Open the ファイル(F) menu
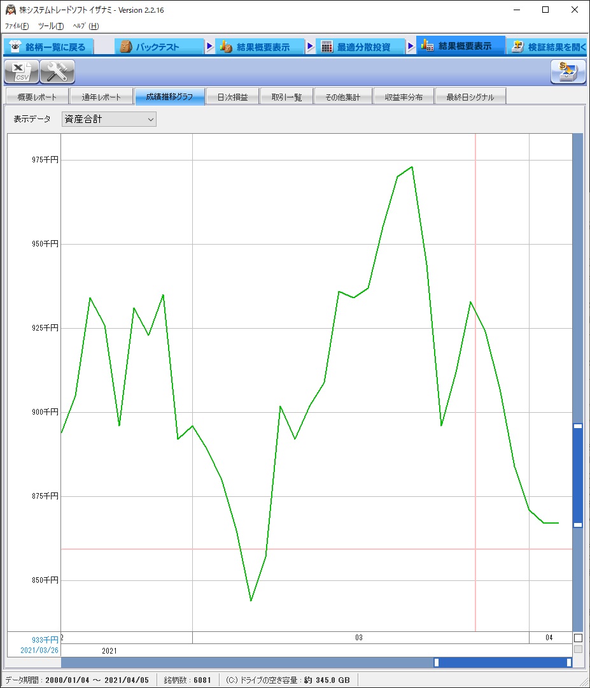The width and height of the screenshot is (590, 688). pyautogui.click(x=17, y=26)
